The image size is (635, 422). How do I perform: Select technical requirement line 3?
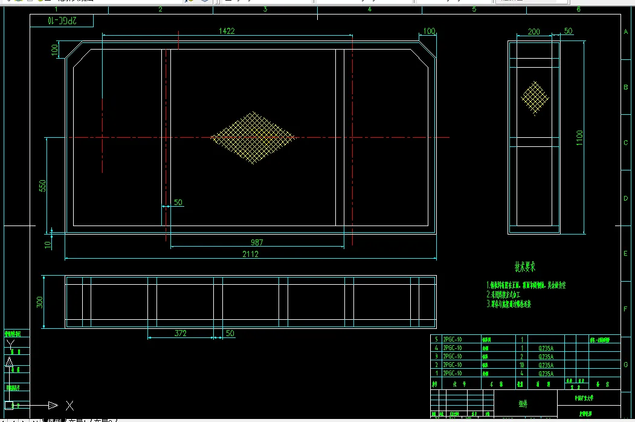[x=509, y=304]
